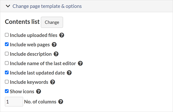
Task: Show help for Show icons option
Action: pyautogui.click(x=39, y=92)
